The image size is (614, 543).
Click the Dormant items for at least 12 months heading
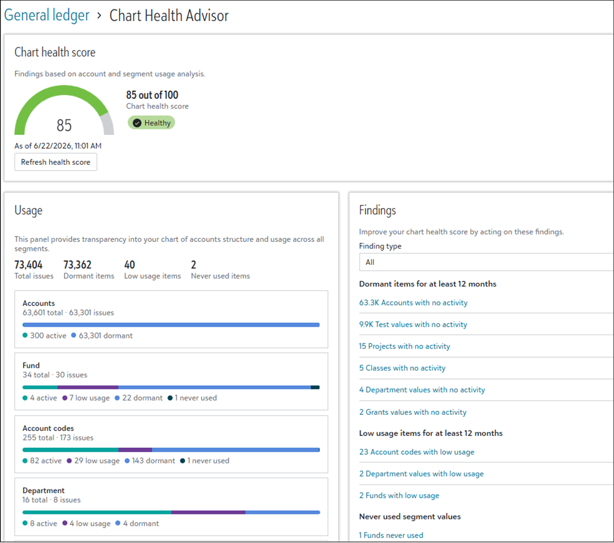tap(428, 284)
